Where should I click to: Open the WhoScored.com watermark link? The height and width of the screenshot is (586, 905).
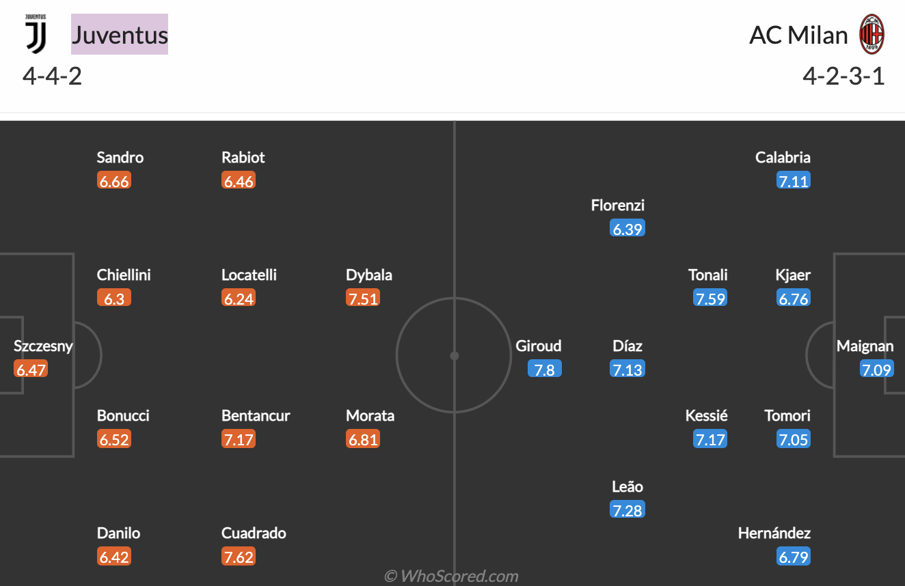coord(451,576)
